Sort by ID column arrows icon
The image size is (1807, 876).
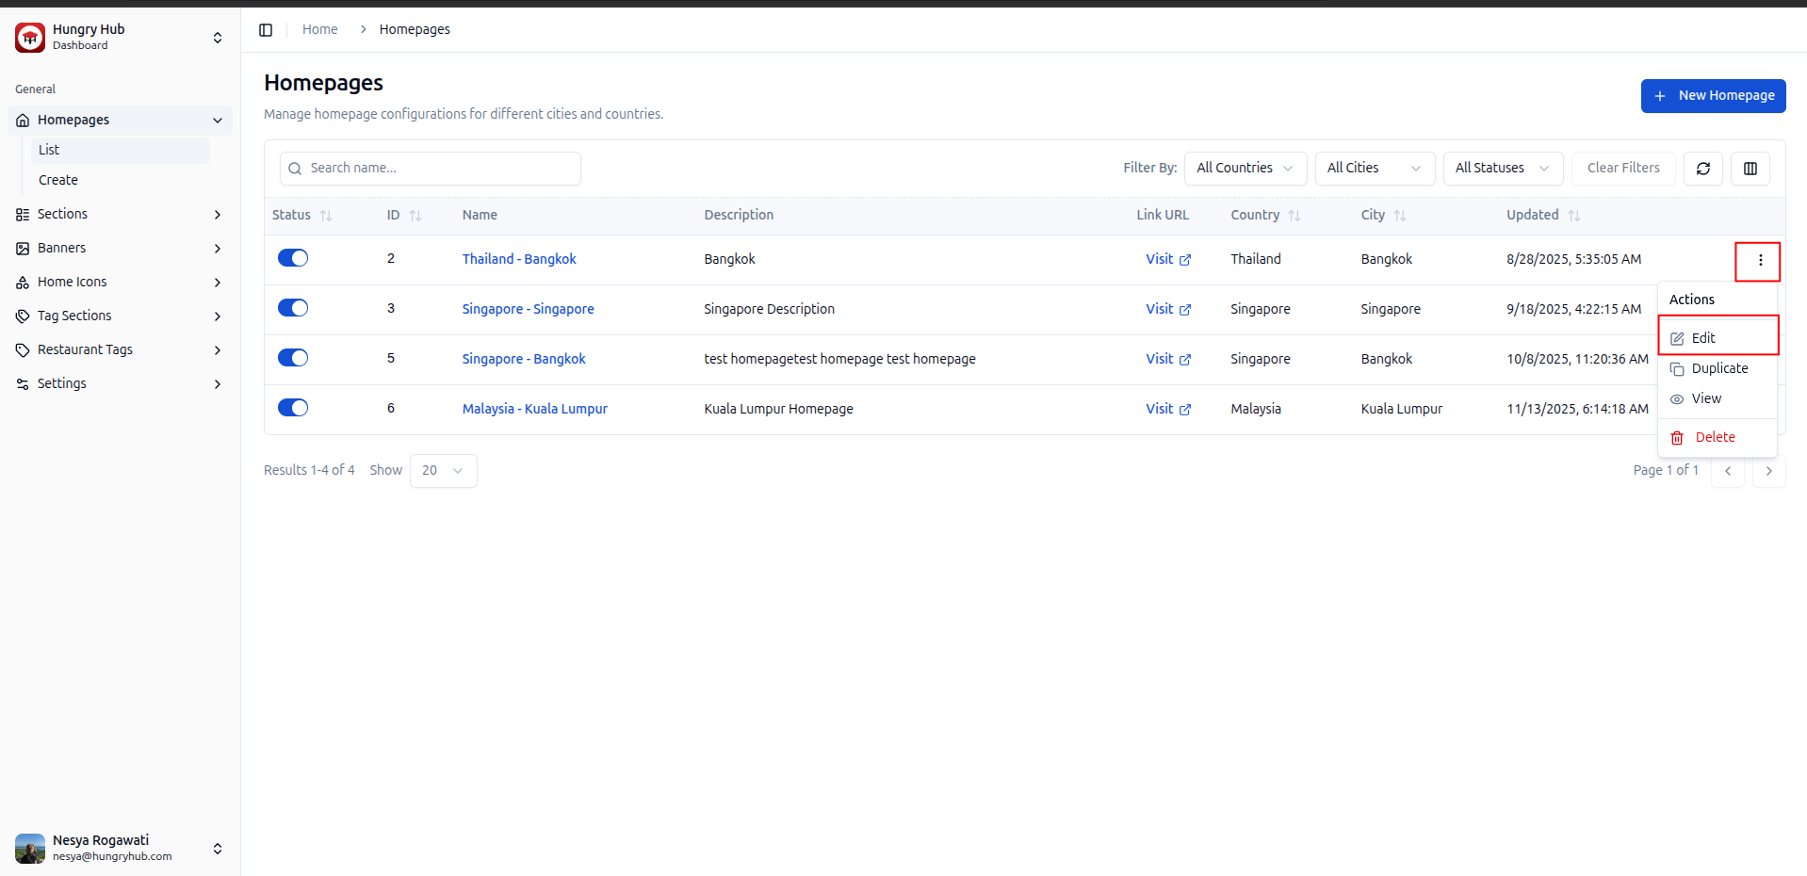coord(415,216)
